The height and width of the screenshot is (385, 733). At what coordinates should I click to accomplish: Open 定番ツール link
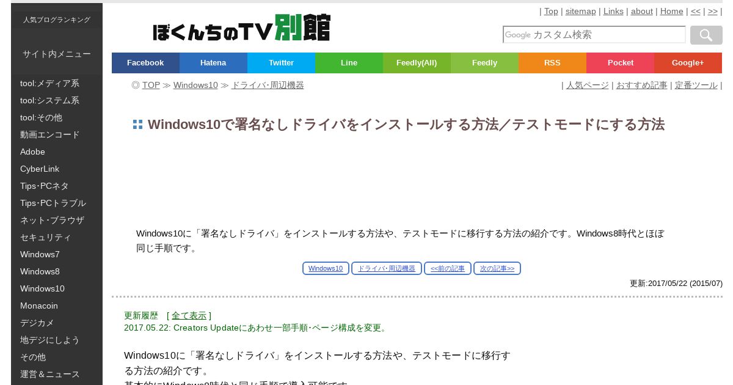tap(696, 85)
